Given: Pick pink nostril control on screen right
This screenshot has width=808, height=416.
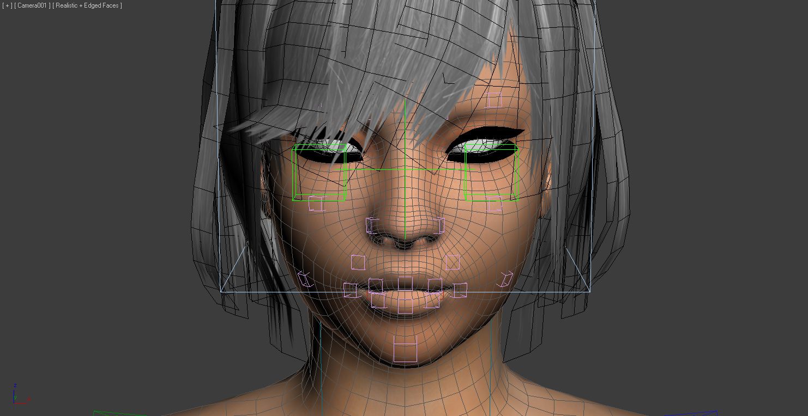Looking at the screenshot, I should [438, 225].
